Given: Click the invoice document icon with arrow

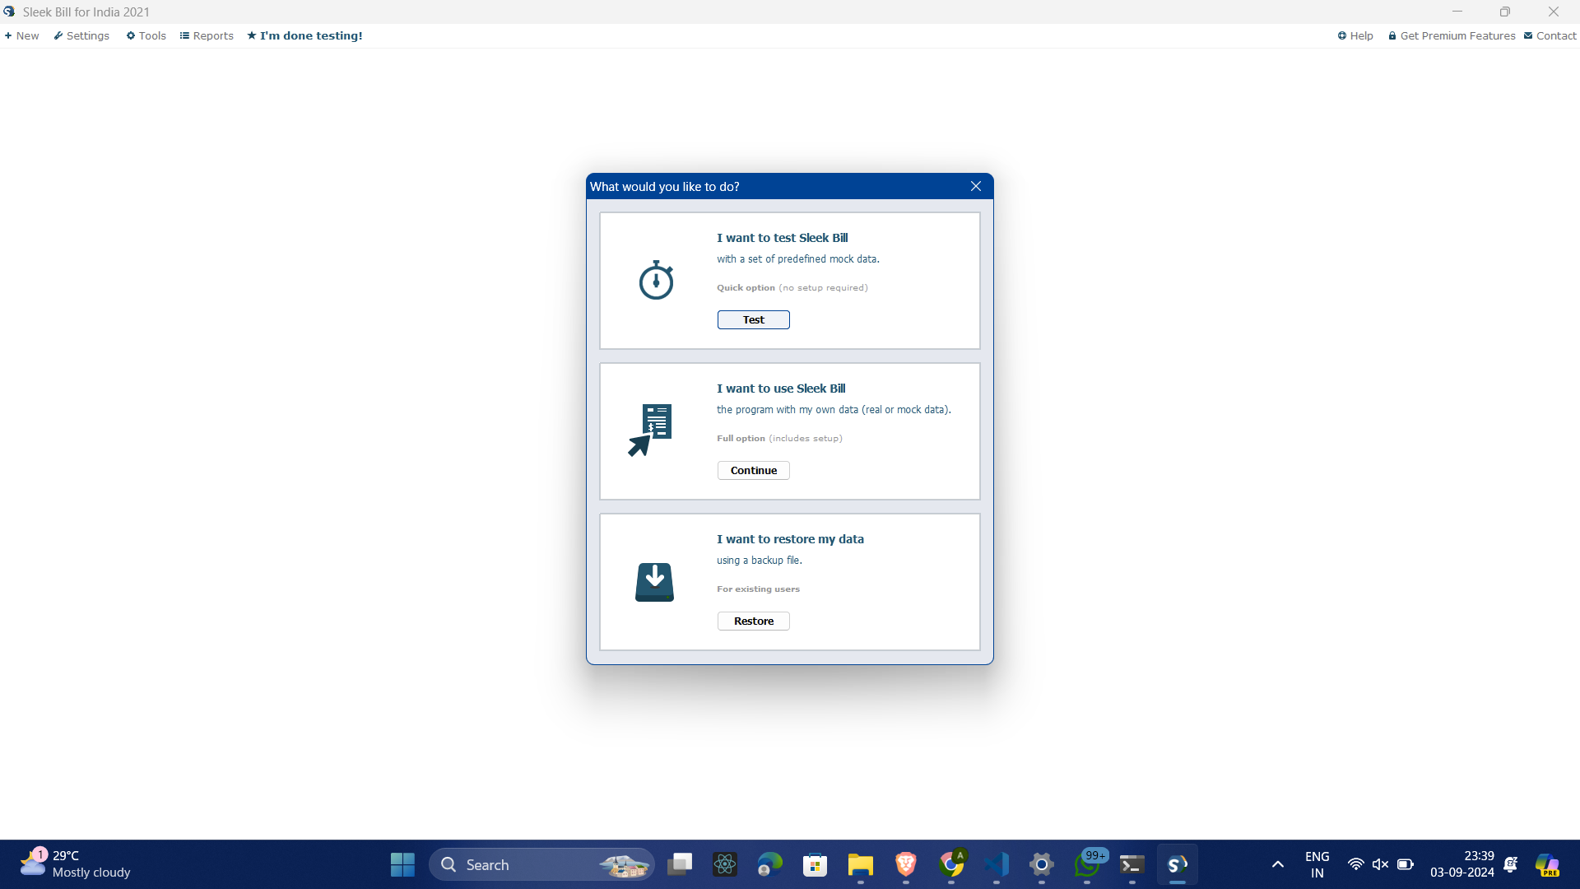Looking at the screenshot, I should [651, 429].
